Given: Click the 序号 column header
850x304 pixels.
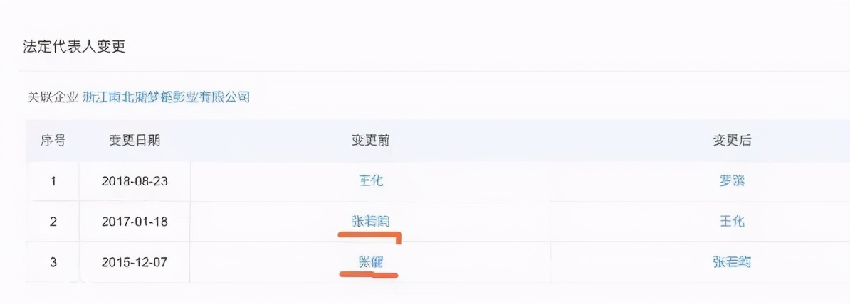Looking at the screenshot, I should click(x=53, y=141).
